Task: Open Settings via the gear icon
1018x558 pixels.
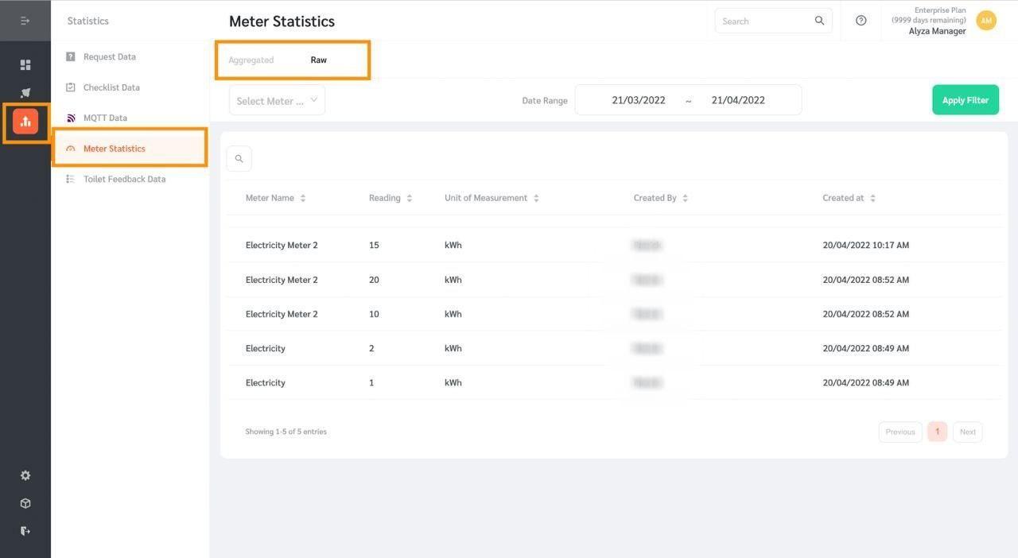Action: tap(25, 475)
